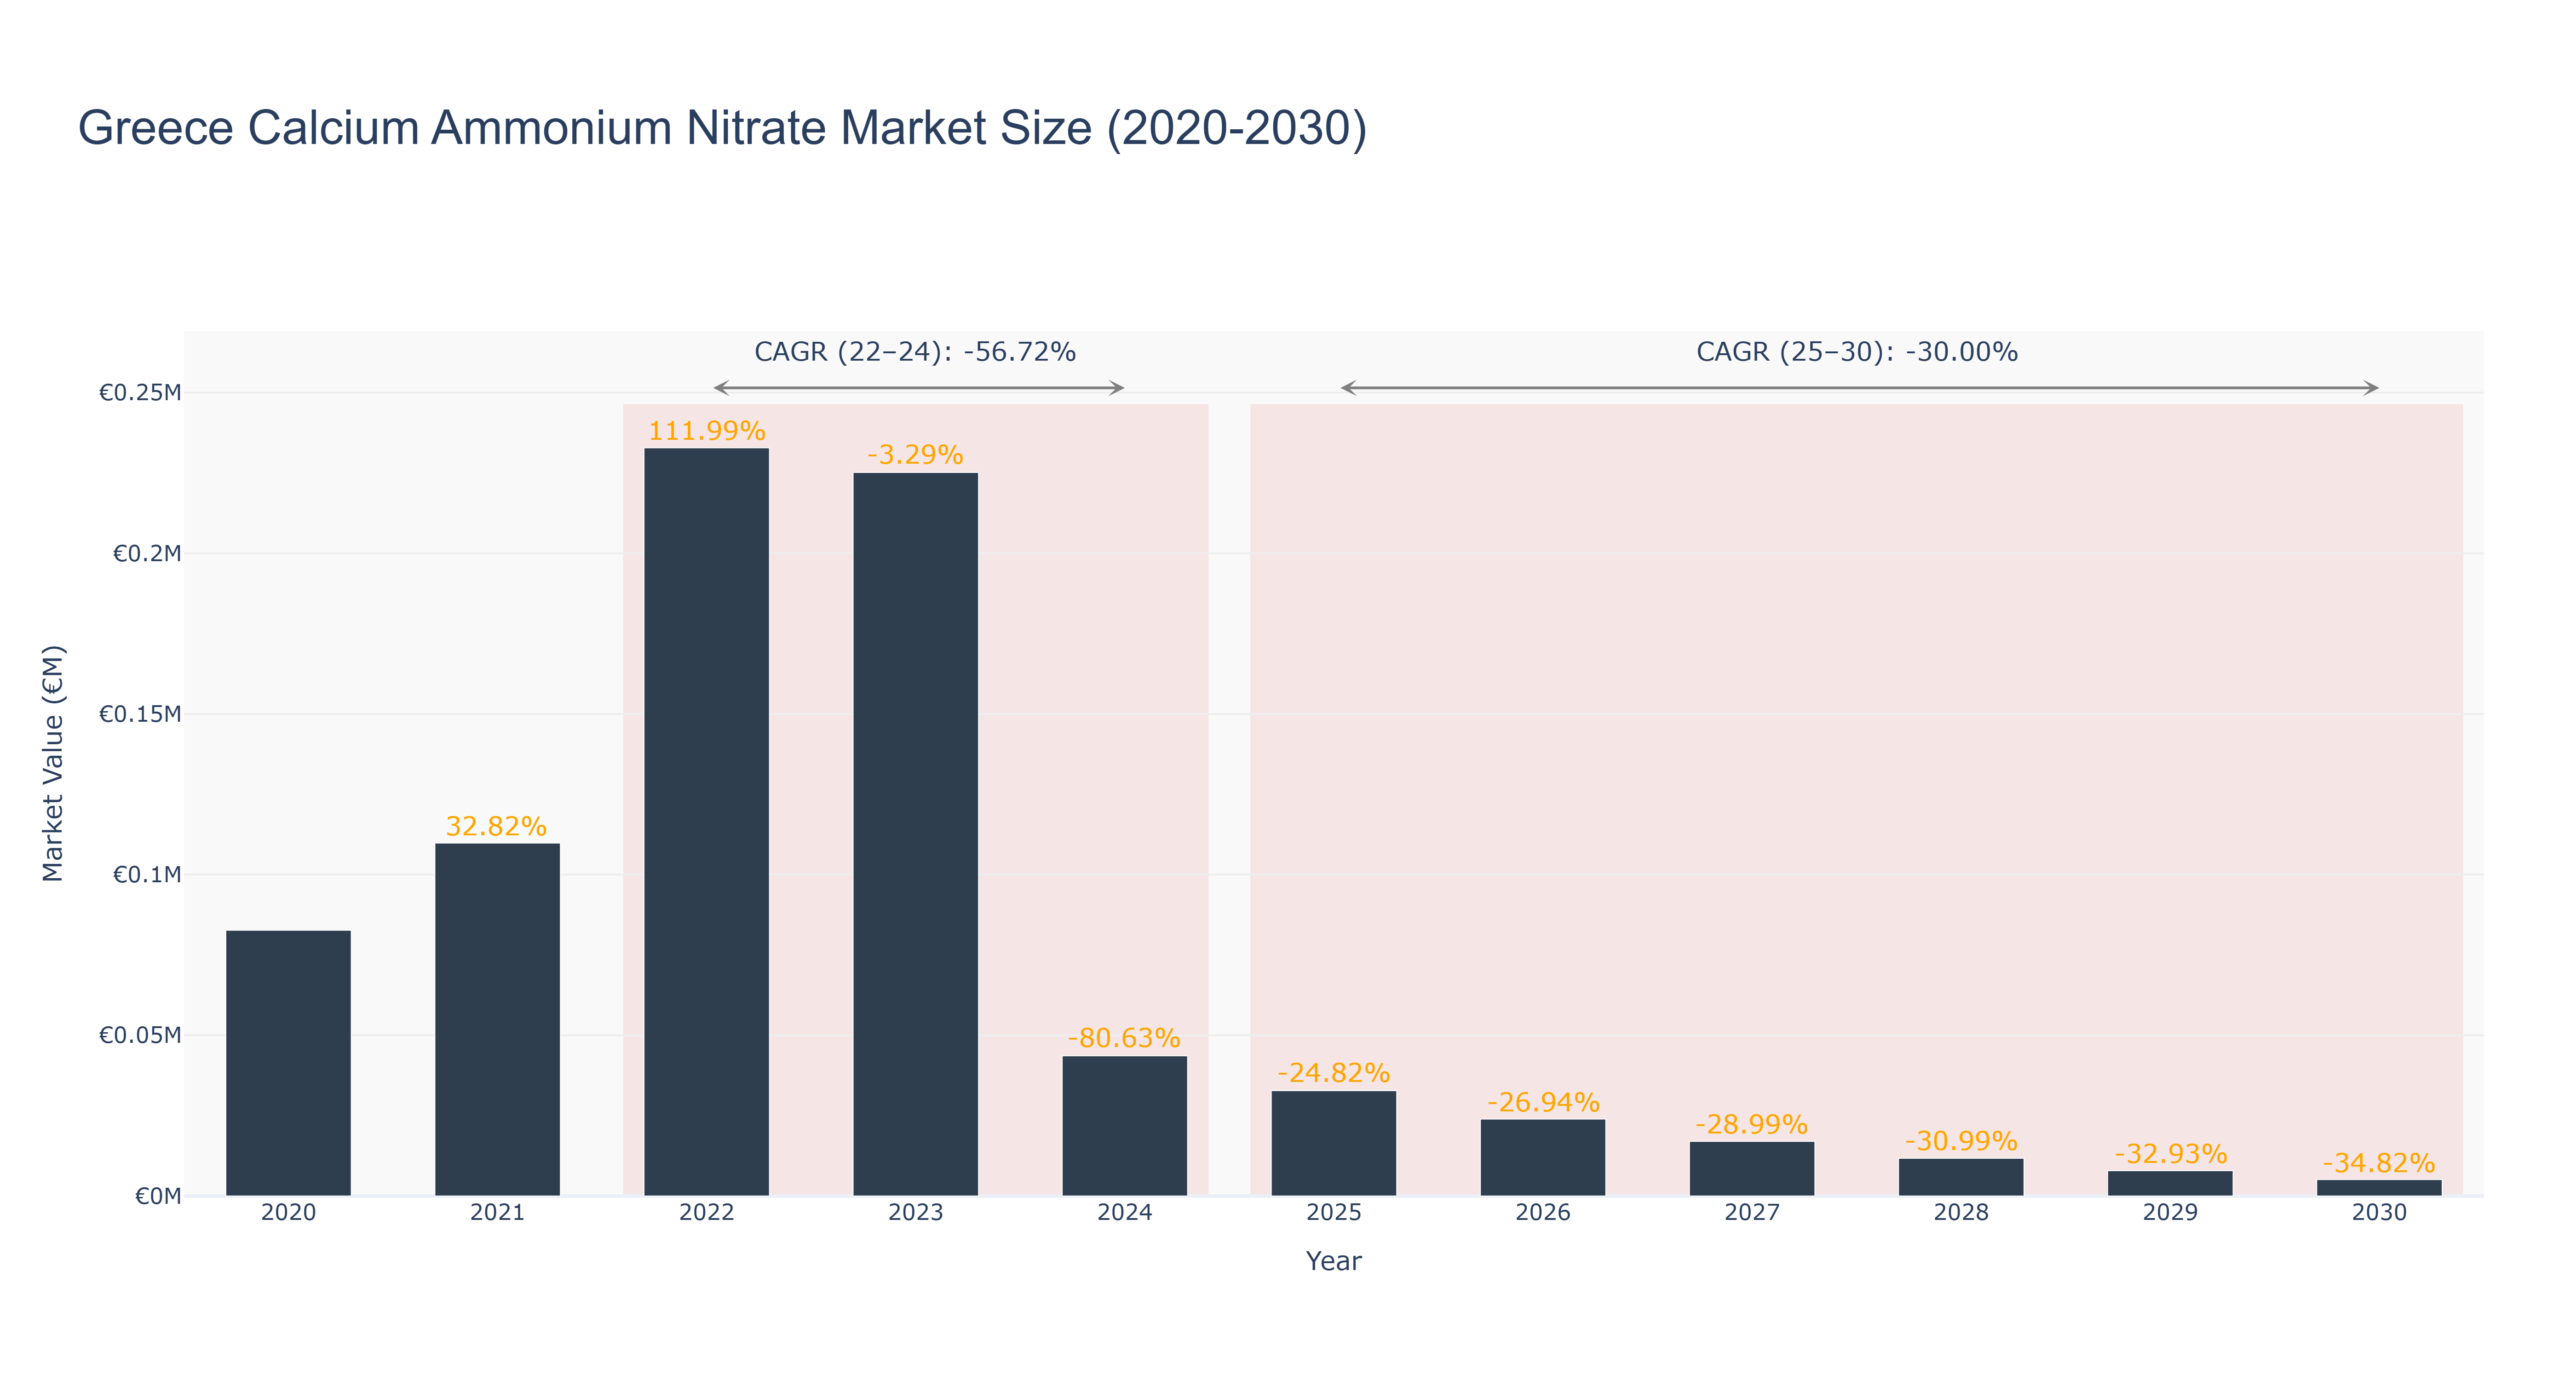Viewport: 2576px width, 1380px height.
Task: Click the 2022 market value bar
Action: click(706, 822)
